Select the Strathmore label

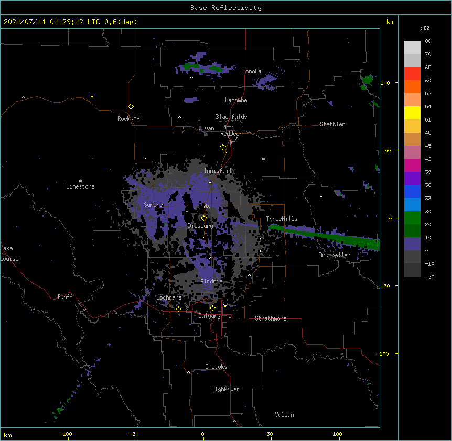click(271, 318)
